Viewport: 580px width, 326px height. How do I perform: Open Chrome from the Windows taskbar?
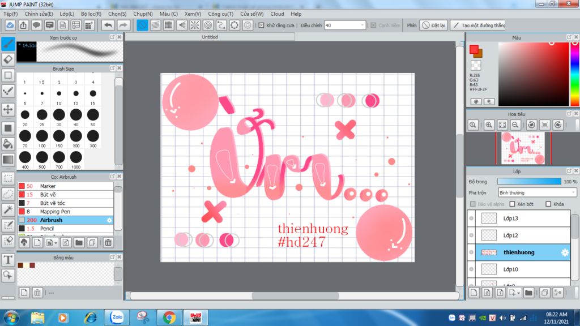click(169, 318)
